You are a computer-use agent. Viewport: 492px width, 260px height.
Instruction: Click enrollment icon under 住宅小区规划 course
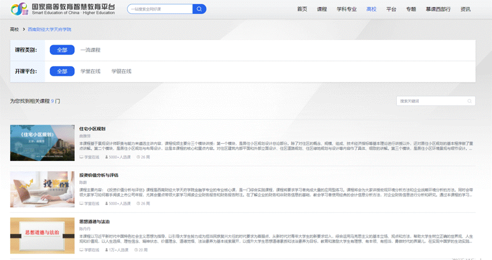point(106,157)
